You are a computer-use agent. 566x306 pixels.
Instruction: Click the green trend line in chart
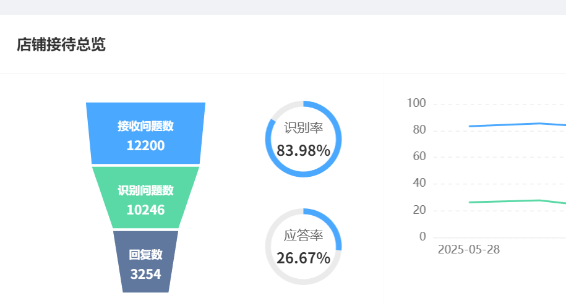point(517,202)
